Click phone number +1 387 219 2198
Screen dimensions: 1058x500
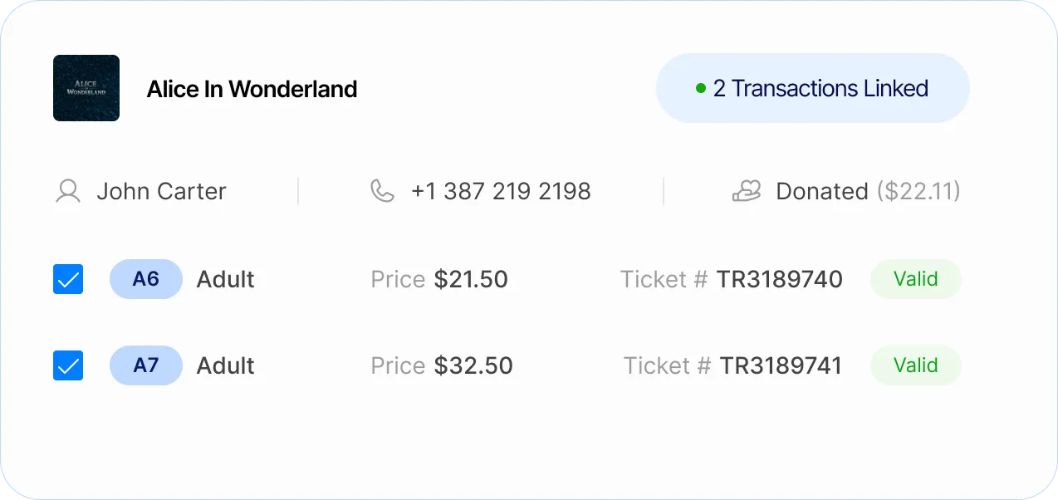pos(501,191)
